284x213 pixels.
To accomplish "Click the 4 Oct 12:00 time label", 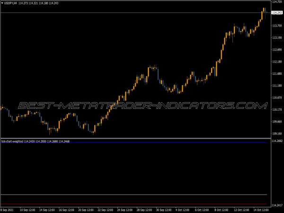I will click(183, 210).
